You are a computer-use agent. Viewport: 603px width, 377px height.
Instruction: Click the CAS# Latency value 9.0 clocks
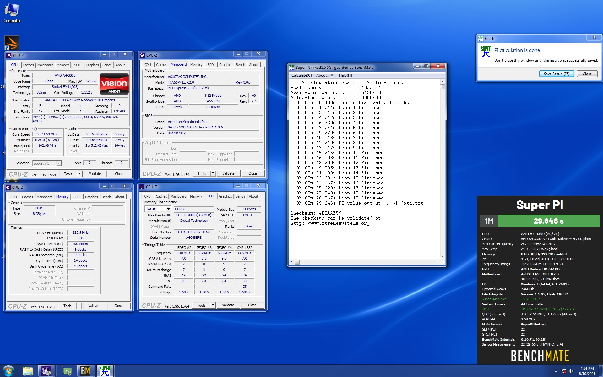click(x=80, y=244)
